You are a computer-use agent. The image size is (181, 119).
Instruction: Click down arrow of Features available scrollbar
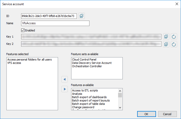(120, 108)
